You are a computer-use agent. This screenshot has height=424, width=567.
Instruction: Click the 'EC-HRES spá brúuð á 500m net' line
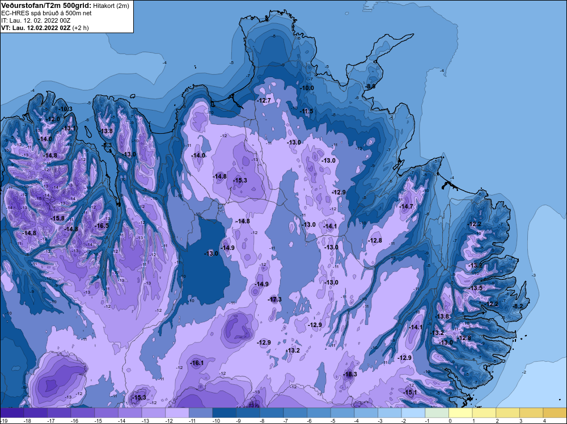(x=46, y=14)
